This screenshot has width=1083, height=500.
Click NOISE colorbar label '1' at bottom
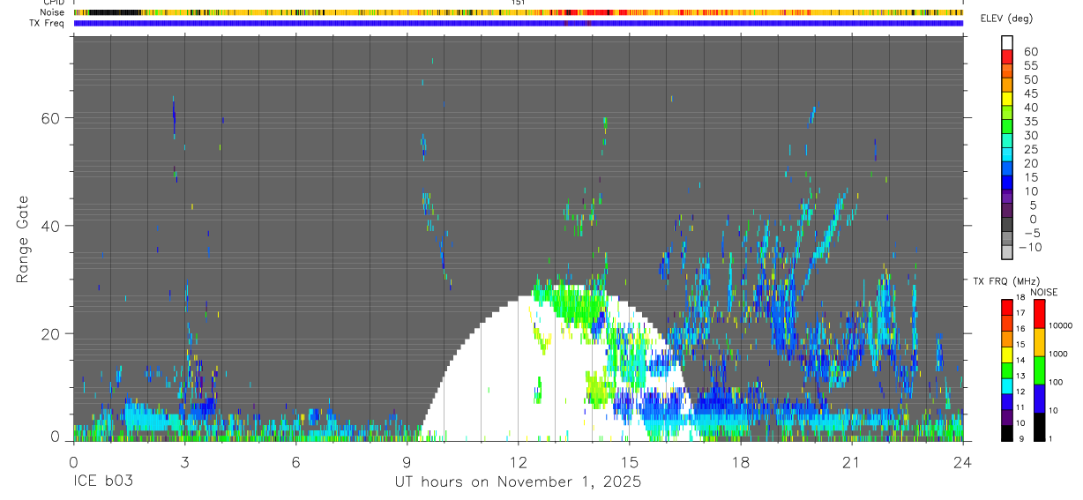point(1051,438)
